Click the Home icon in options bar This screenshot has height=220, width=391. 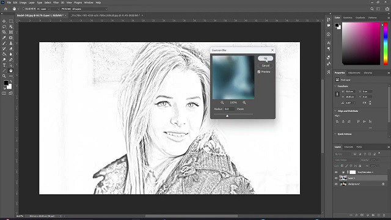(5, 9)
